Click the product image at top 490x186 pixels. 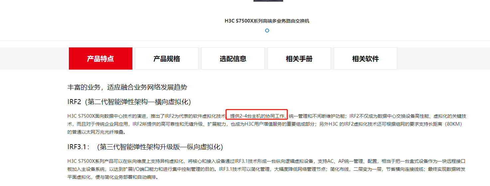[268, 1]
